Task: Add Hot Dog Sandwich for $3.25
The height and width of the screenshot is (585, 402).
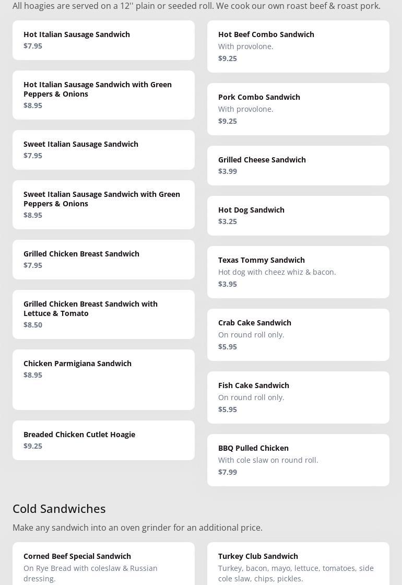Action: [x=298, y=215]
